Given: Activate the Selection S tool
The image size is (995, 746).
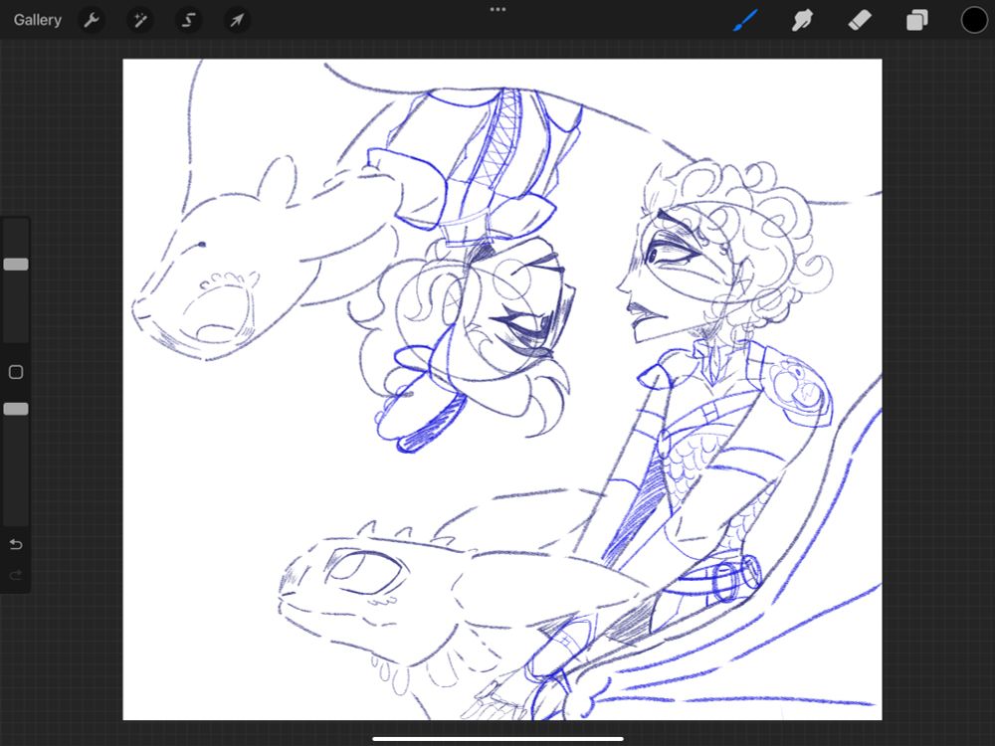Looking at the screenshot, I should tap(188, 20).
